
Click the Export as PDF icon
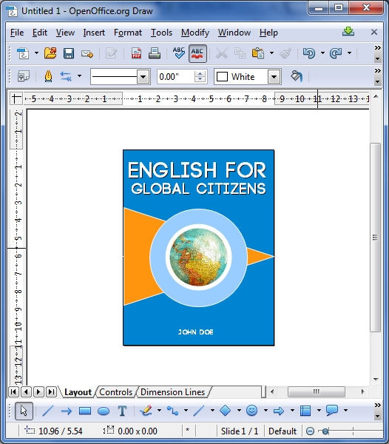coord(136,53)
